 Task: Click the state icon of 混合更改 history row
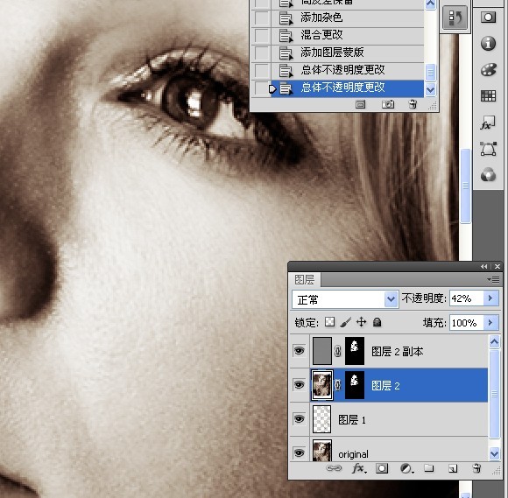point(286,35)
